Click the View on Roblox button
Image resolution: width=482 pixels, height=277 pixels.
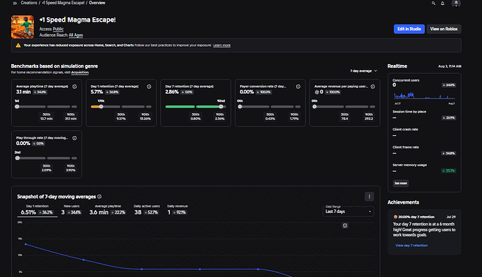(x=444, y=29)
